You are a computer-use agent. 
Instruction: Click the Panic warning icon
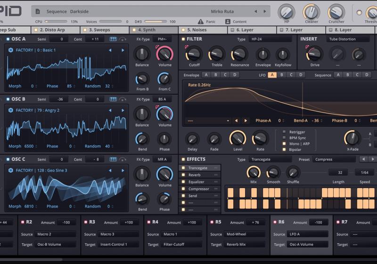(x=201, y=22)
